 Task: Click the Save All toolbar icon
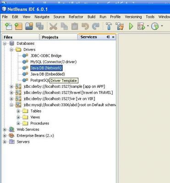coord(40,26)
